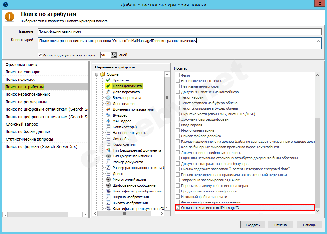Click the Время перехвата clock icon
The image size is (327, 234).
108,97
